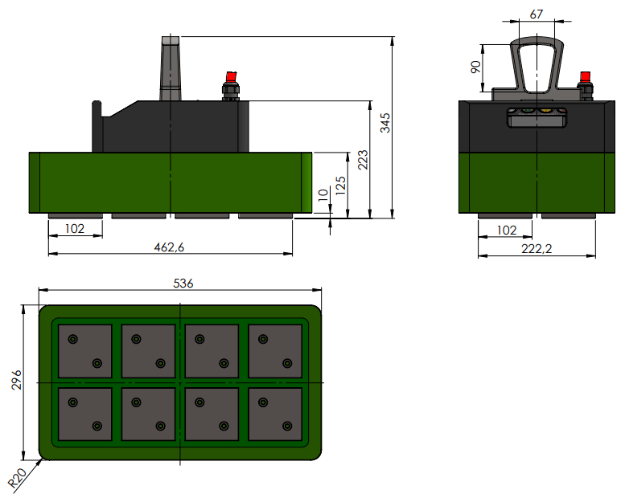Click the 90 handle height dimension
The image size is (625, 498).
pos(475,67)
